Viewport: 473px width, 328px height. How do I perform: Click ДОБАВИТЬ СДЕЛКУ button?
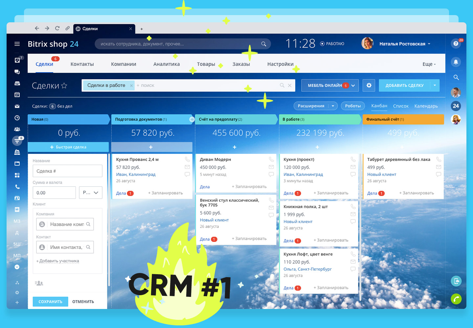point(404,85)
